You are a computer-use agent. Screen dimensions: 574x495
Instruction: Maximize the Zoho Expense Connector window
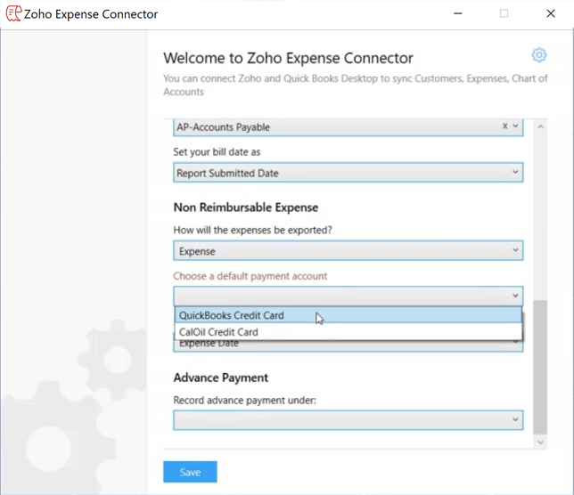[504, 14]
